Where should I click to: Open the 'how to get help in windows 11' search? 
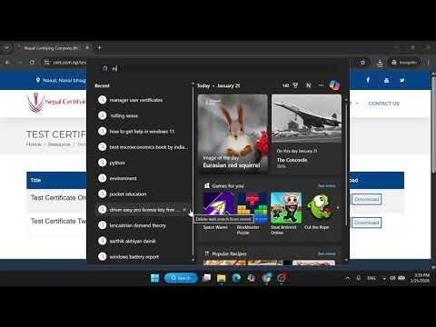[142, 132]
